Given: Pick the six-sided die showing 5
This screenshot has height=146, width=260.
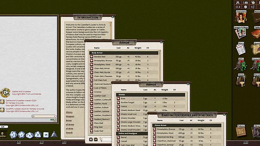Looking at the screenshot, I should [x=46, y=135].
